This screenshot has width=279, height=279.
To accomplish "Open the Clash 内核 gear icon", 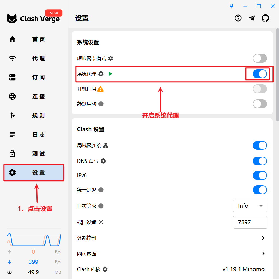I will click(x=105, y=269).
